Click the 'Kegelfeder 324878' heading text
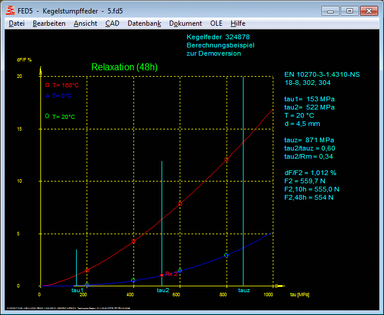Screen dimensions: 384x315 click(218, 37)
